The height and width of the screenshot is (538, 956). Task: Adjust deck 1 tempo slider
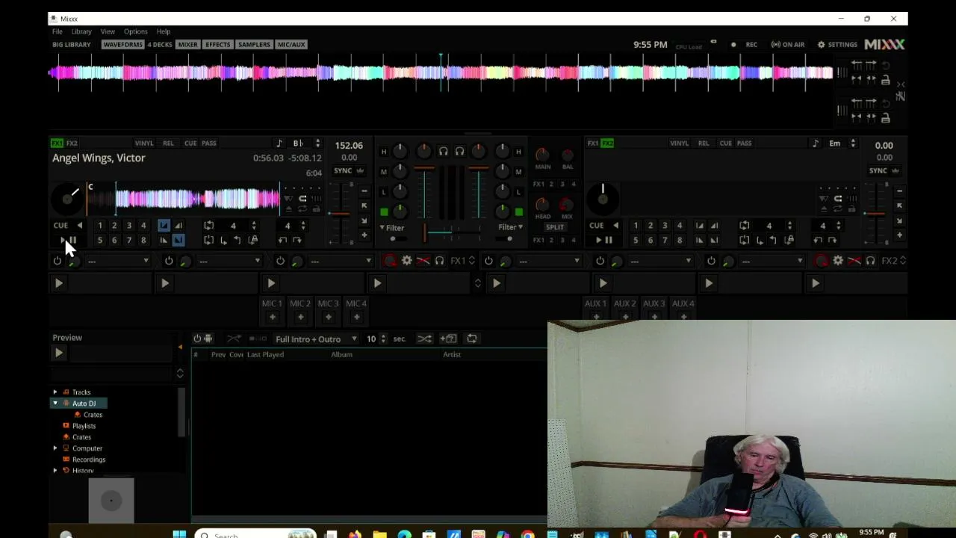(x=339, y=214)
